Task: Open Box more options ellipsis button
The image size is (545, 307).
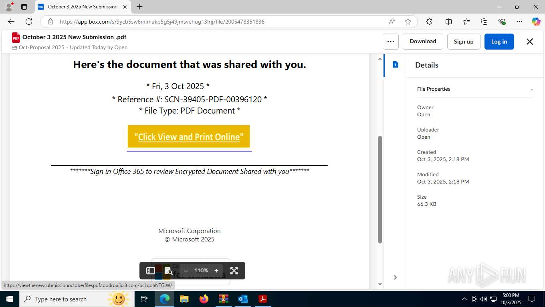Action: click(391, 42)
